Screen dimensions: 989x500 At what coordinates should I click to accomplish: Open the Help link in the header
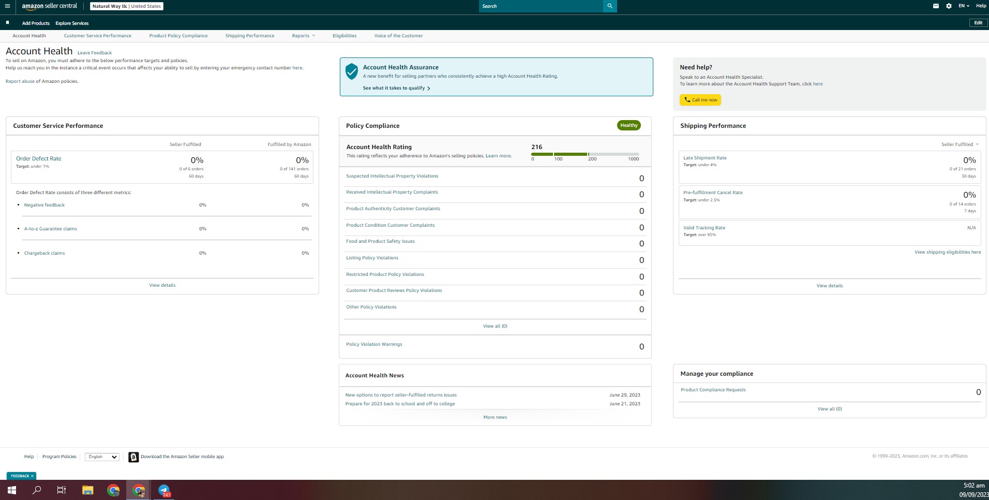[x=981, y=6]
